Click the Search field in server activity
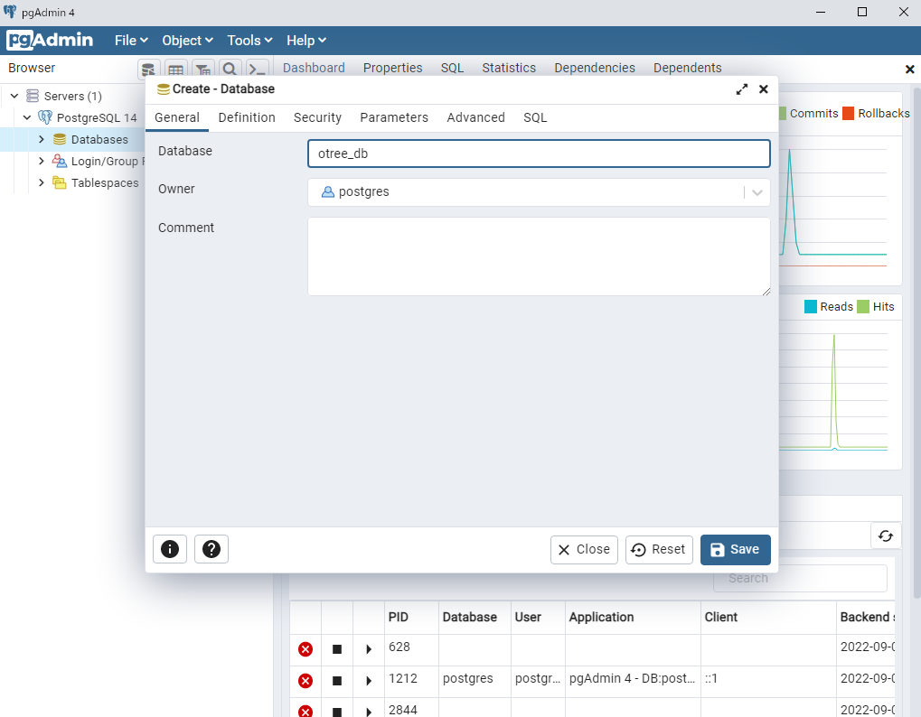The width and height of the screenshot is (921, 717). 800,579
